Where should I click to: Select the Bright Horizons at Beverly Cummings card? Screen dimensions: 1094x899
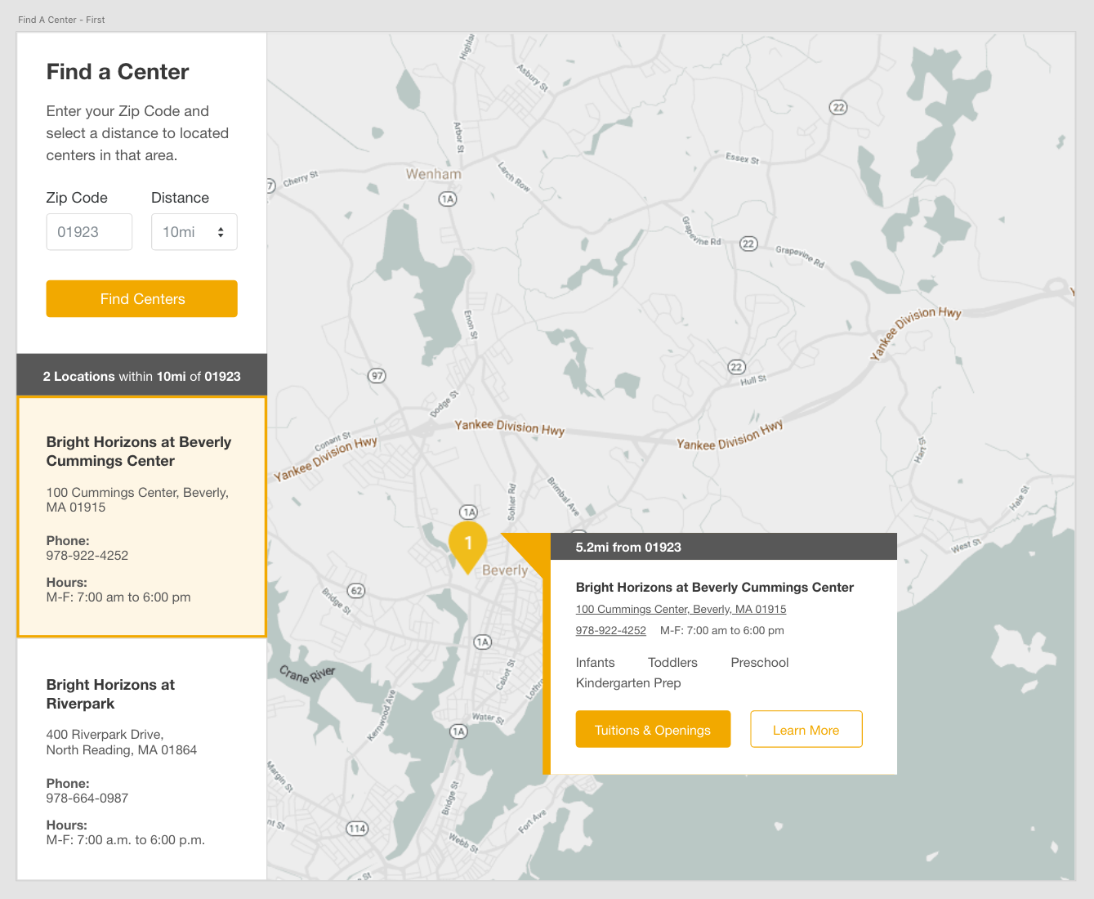(142, 517)
